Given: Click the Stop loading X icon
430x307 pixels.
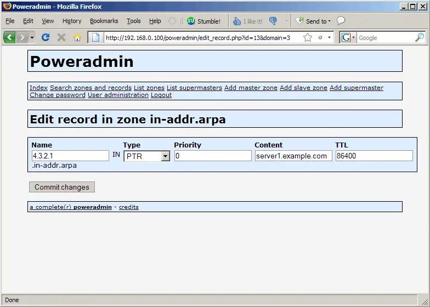Looking at the screenshot, I should coord(61,37).
